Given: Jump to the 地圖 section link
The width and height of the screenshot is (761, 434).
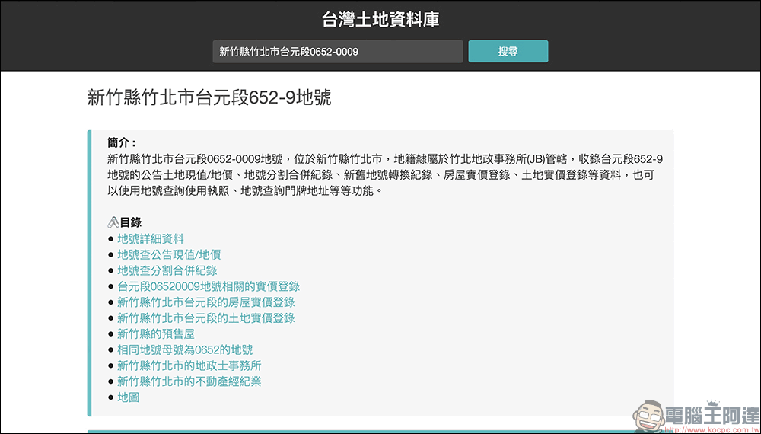Looking at the screenshot, I should tap(128, 397).
